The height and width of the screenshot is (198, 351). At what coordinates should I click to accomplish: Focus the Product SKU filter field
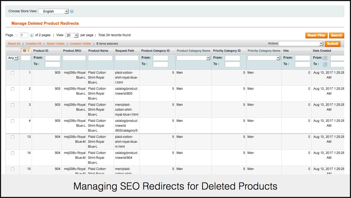[x=74, y=58]
